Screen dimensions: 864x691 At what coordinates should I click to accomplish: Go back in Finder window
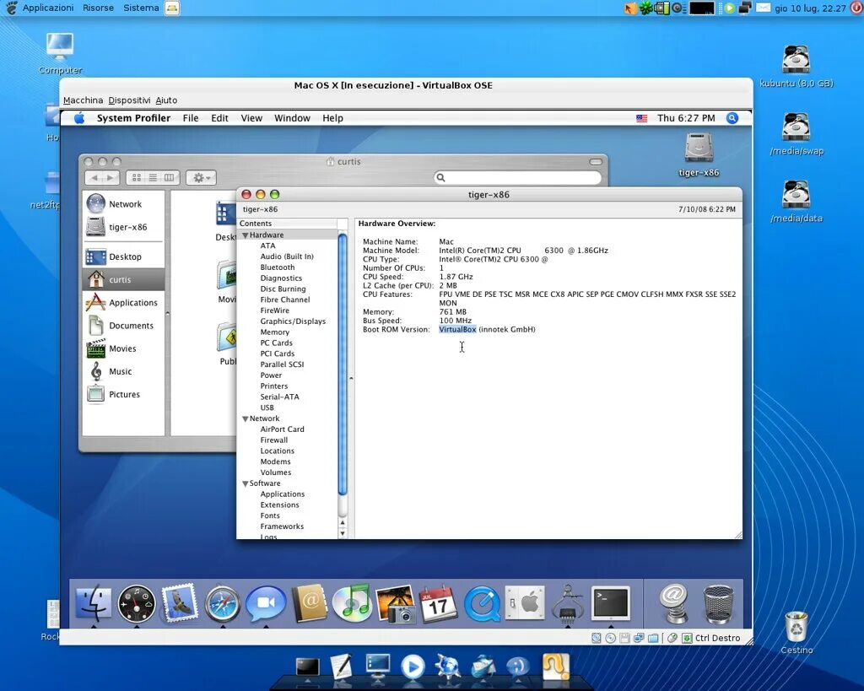[94, 177]
